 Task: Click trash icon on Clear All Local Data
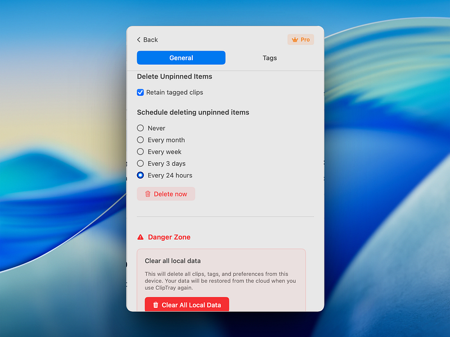click(156, 305)
